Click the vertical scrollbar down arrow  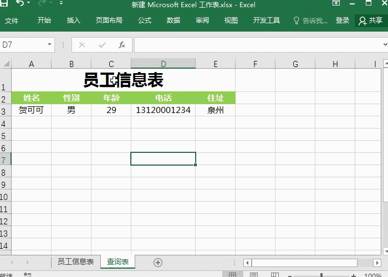pos(386,252)
